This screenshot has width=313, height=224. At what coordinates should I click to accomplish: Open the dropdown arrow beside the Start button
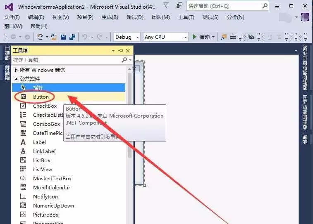[213, 37]
